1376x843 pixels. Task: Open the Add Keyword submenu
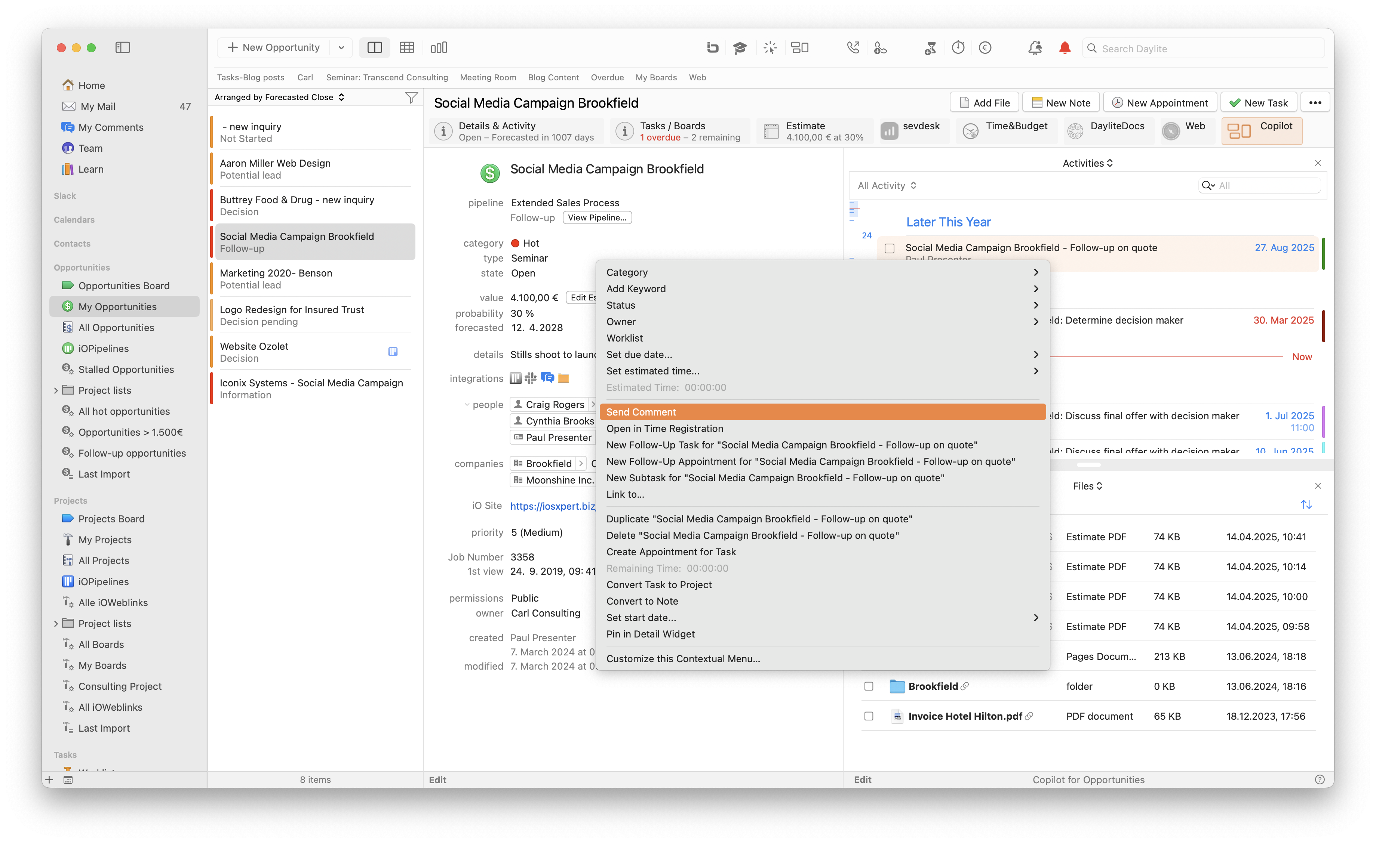click(x=823, y=288)
